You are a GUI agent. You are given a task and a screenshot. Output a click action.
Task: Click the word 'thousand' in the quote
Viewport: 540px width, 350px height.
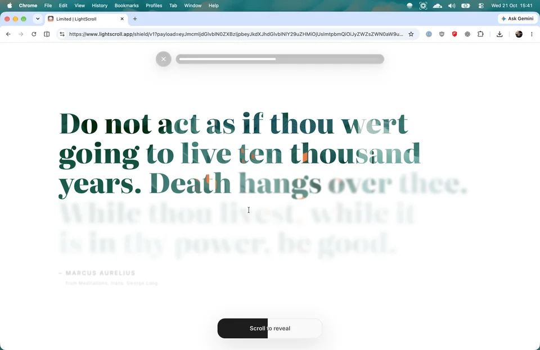[355, 154]
